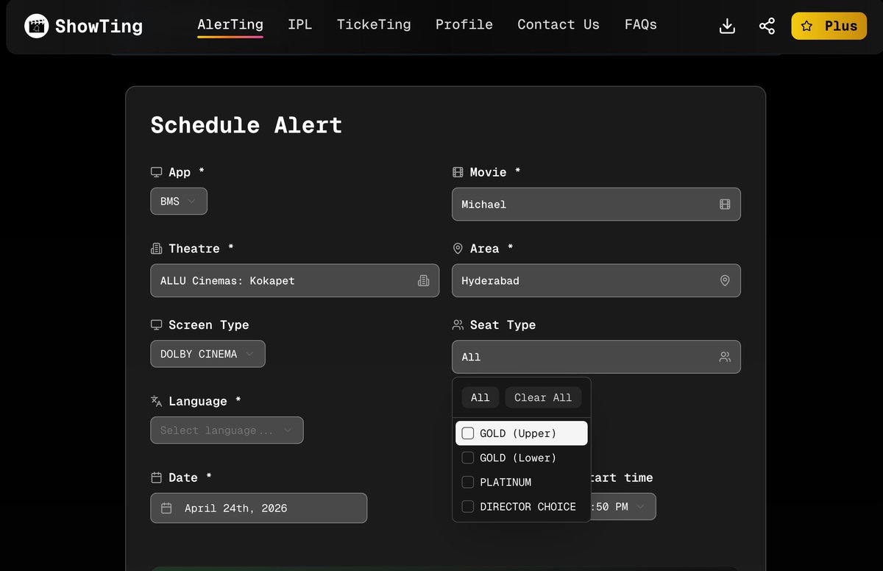
Task: Click the ShowTing clapperboard logo icon
Action: 37,26
